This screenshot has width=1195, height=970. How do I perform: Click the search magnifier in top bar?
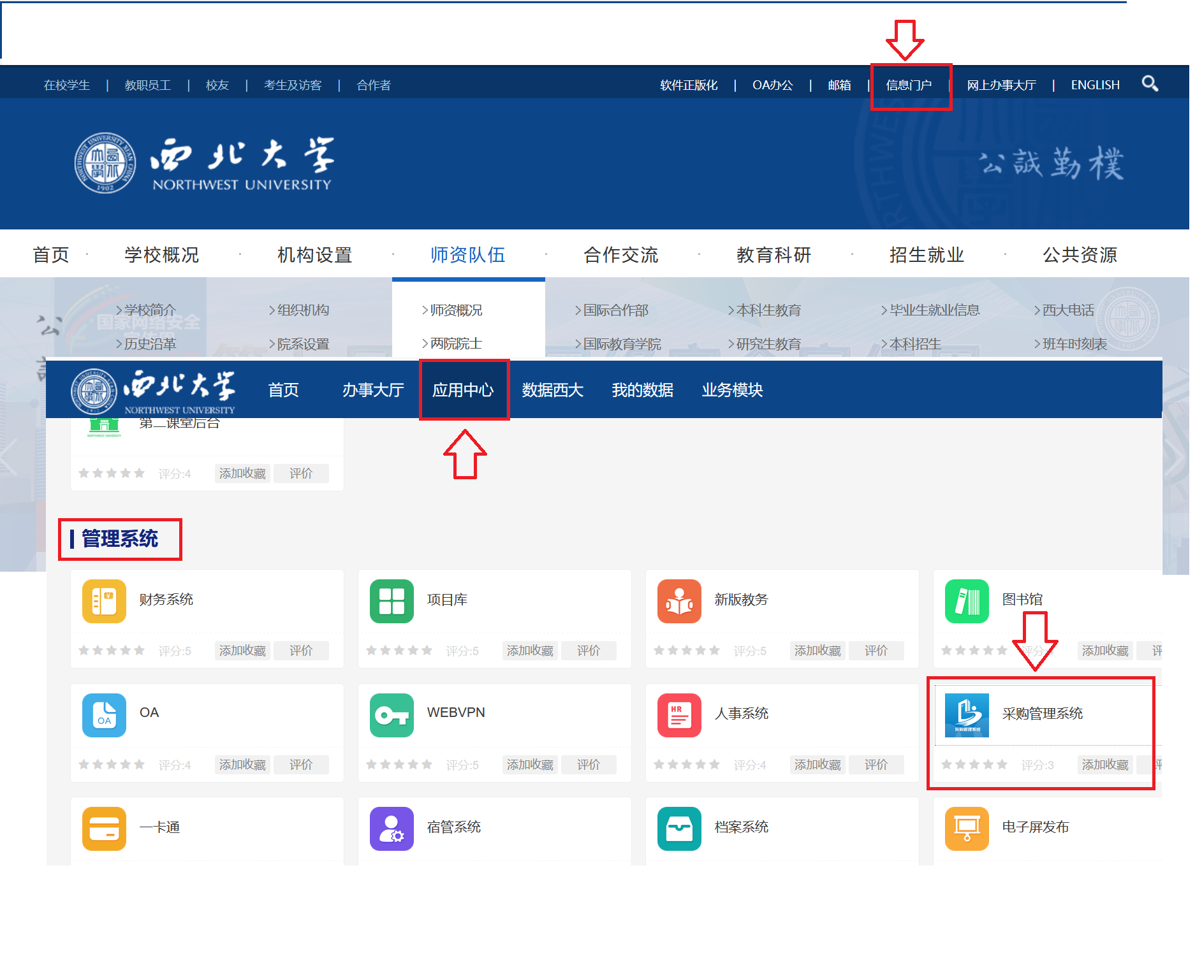[x=1150, y=84]
